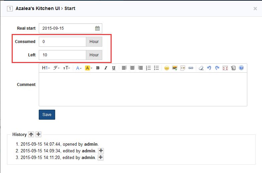This screenshot has height=173, width=262.
Task: Open the Real start calendar picker
Action: click(x=97, y=28)
